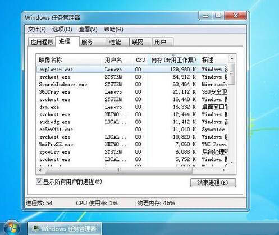Maximize the Task Manager window
Viewport: 279px width, 235px height.
coord(218,16)
